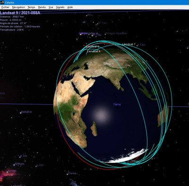Viewport: 189px width, 186px height.
Task: Select the Landsat 7 satellite label
Action: (x=129, y=45)
